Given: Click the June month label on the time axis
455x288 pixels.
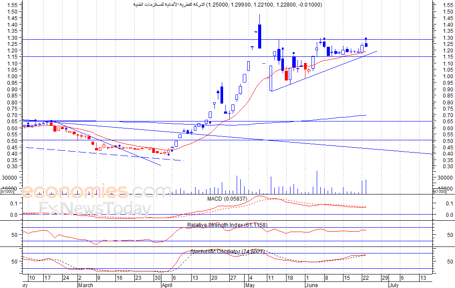Looking at the screenshot, I should pyautogui.click(x=311, y=285).
